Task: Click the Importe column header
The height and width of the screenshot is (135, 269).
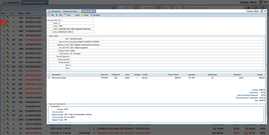Action: (x=260, y=75)
